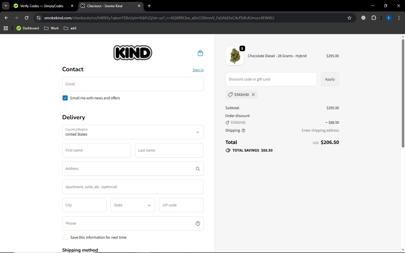Screen dimensions: 405x253
Task: Click the tag icon on STASH30 chip
Action: [x=230, y=95]
